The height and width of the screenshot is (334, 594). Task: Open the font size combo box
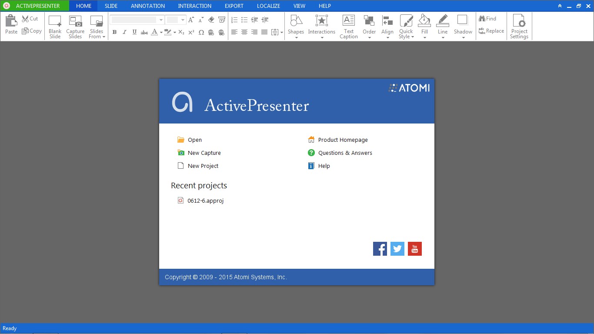click(x=176, y=20)
